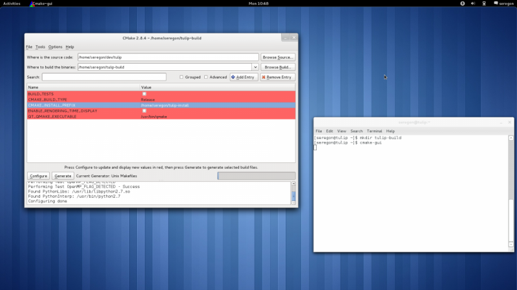This screenshot has height=290, width=517.
Task: Click the 'cmake-gui' terminal command line
Action: (348, 142)
